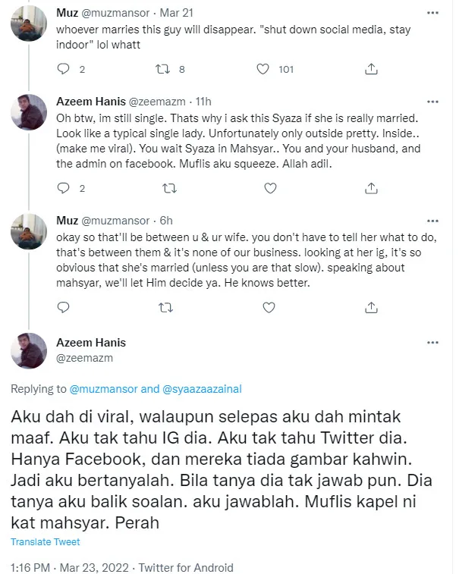The width and height of the screenshot is (459, 574).
Task: Reply to Azeem Hanis's 11h tweet
Action: [x=63, y=187]
